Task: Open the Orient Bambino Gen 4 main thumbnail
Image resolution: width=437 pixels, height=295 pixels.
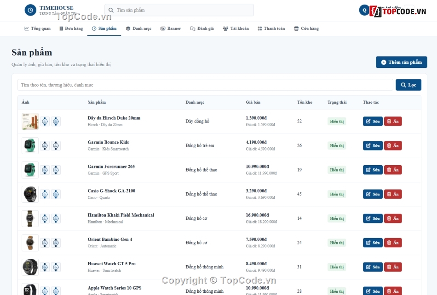Action: [30, 243]
